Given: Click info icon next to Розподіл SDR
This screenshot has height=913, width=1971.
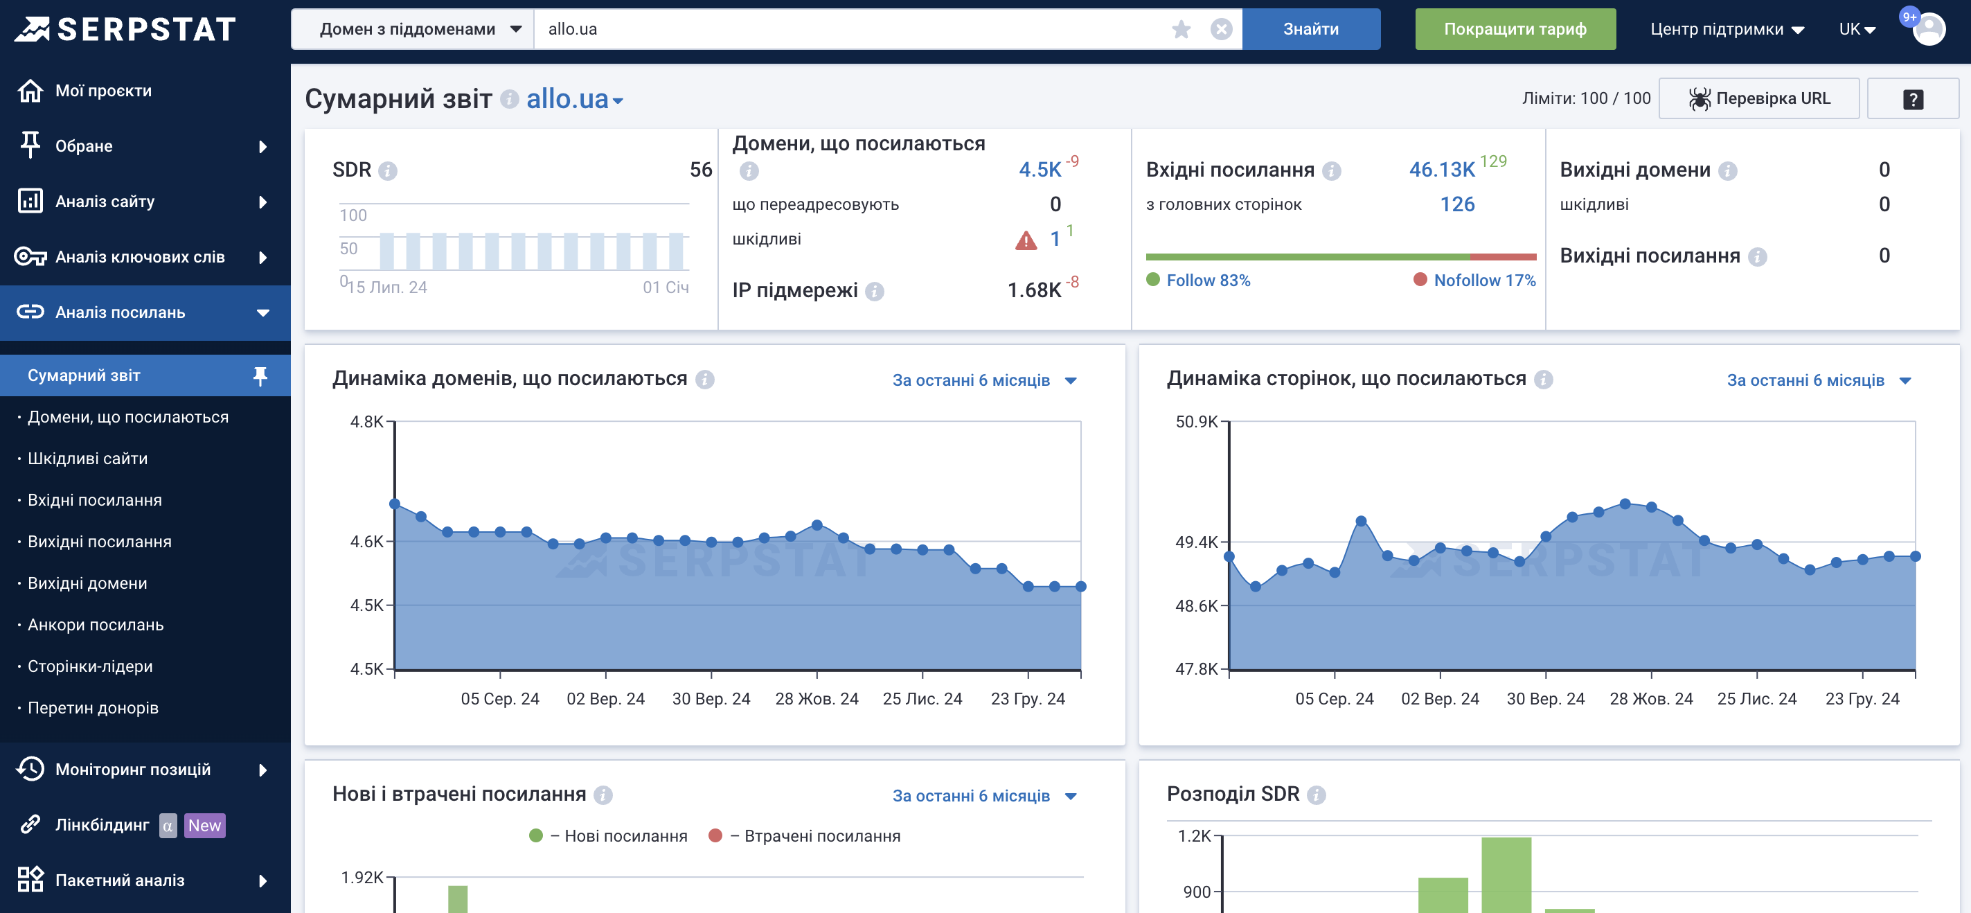Looking at the screenshot, I should [x=1316, y=795].
